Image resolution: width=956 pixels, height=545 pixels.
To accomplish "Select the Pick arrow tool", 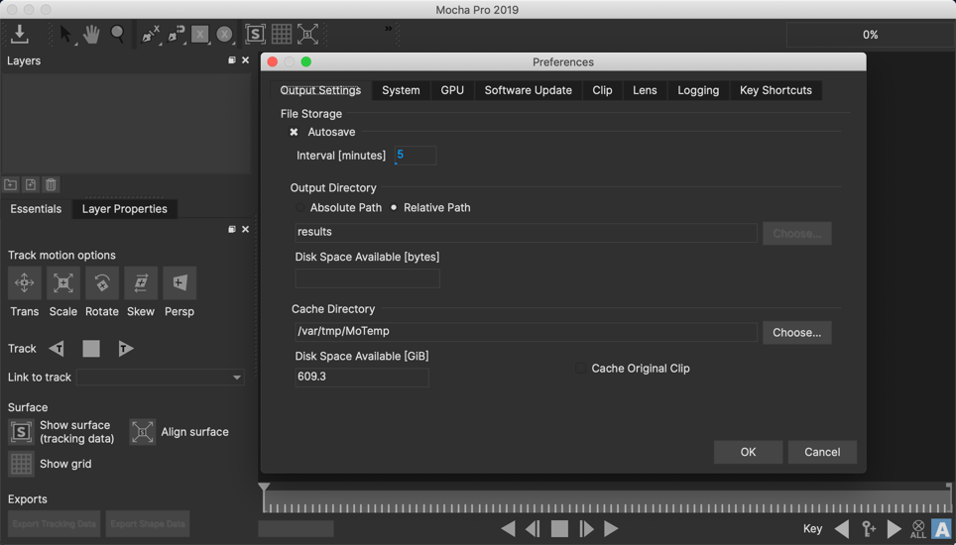I will (x=65, y=34).
